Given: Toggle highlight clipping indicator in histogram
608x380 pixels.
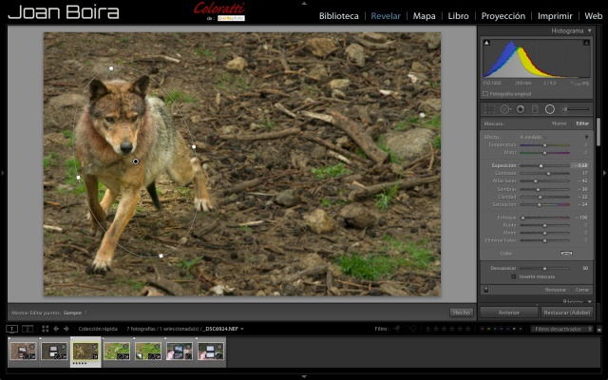Looking at the screenshot, I should (x=587, y=43).
